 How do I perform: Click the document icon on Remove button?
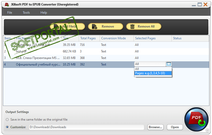[x=94, y=26]
